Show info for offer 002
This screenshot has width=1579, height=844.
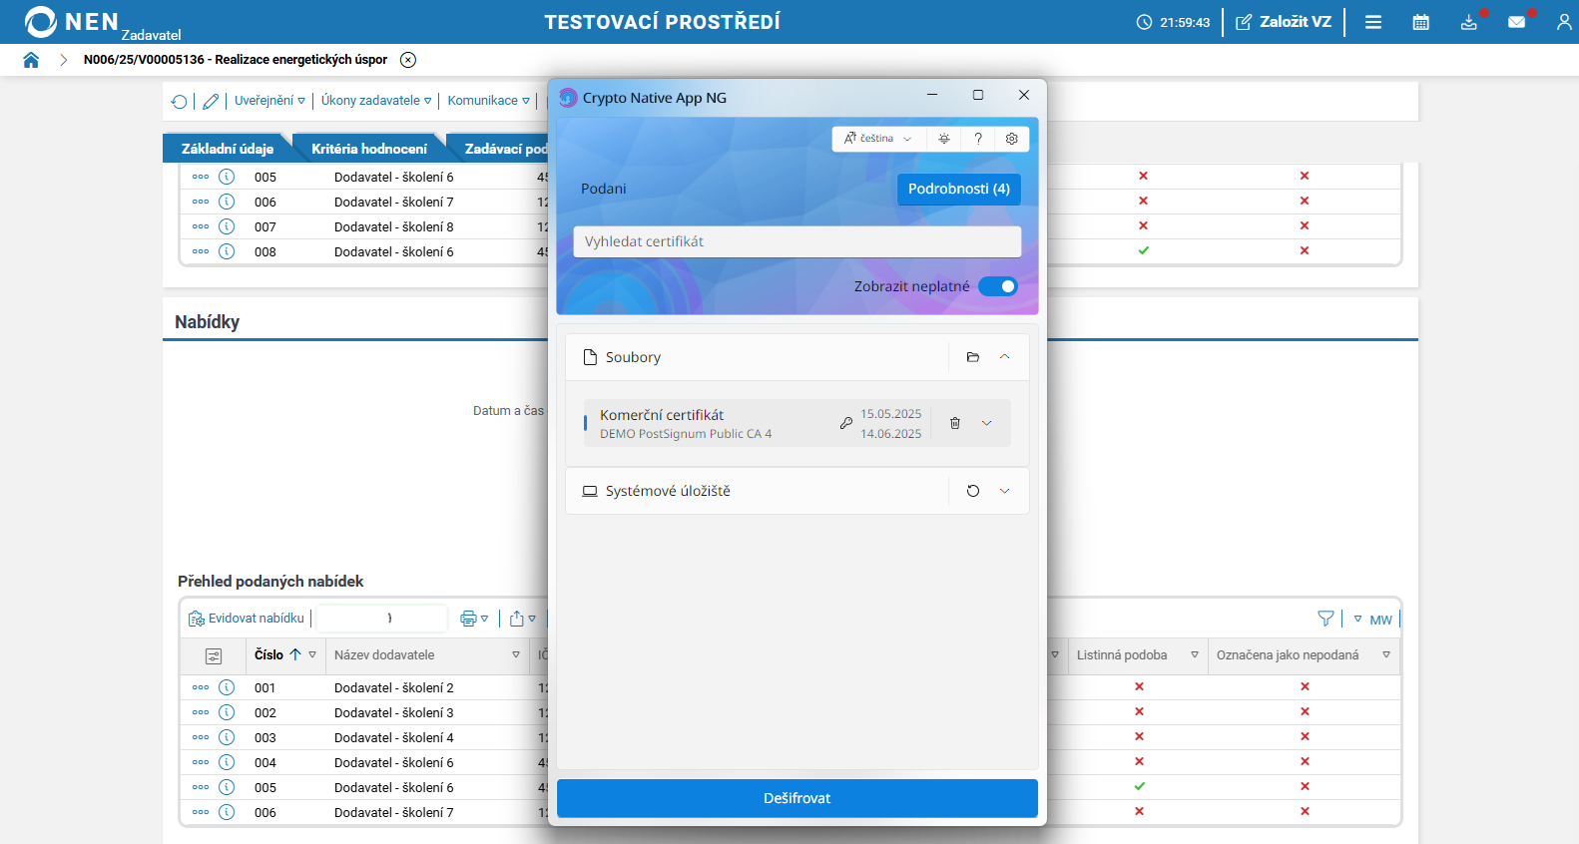pyautogui.click(x=227, y=712)
